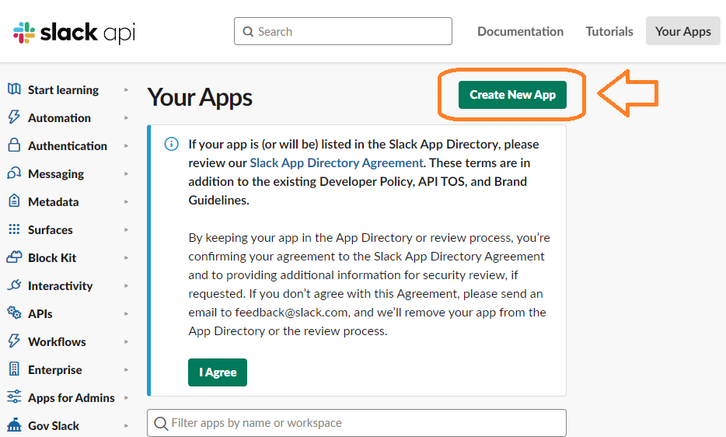The image size is (726, 437).
Task: Open the Tutorials nav item
Action: (609, 31)
